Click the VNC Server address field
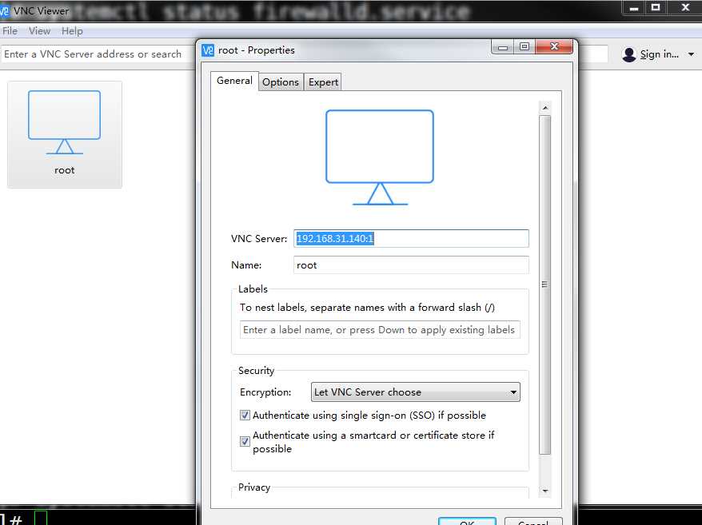 click(x=411, y=239)
